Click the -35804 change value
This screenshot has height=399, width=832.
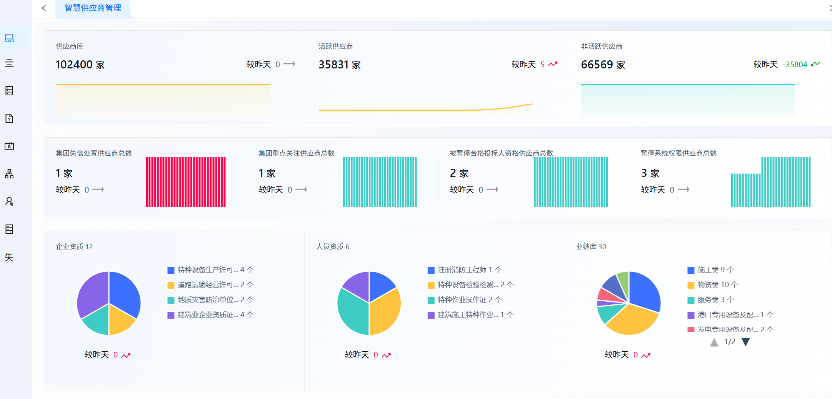pos(795,65)
